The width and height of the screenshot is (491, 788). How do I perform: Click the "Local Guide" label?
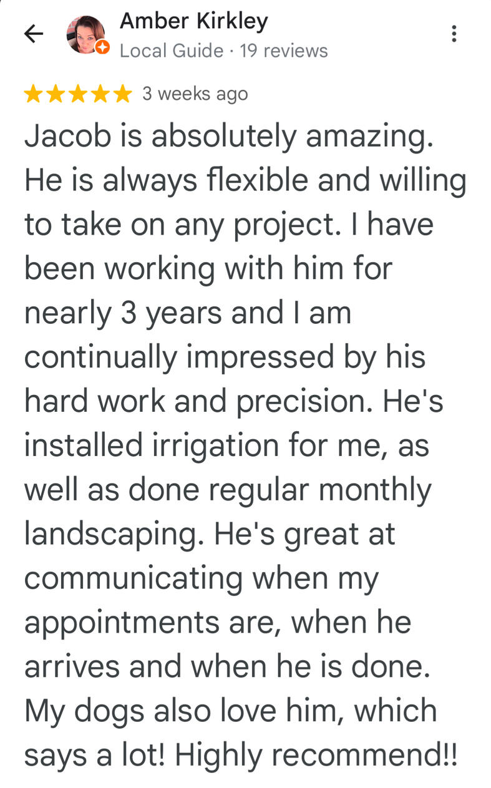click(171, 51)
